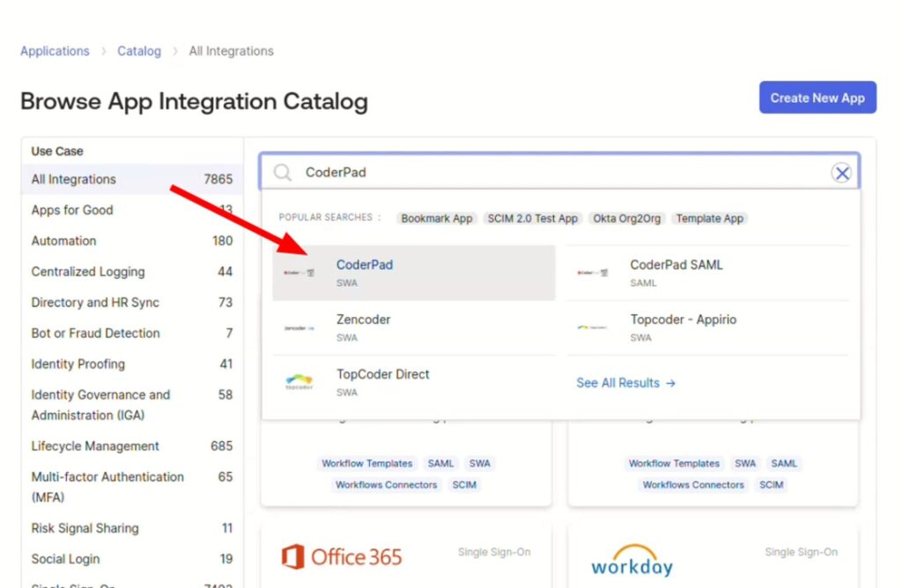Follow the See All Results link
This screenshot has height=588, width=902.
[x=626, y=383]
